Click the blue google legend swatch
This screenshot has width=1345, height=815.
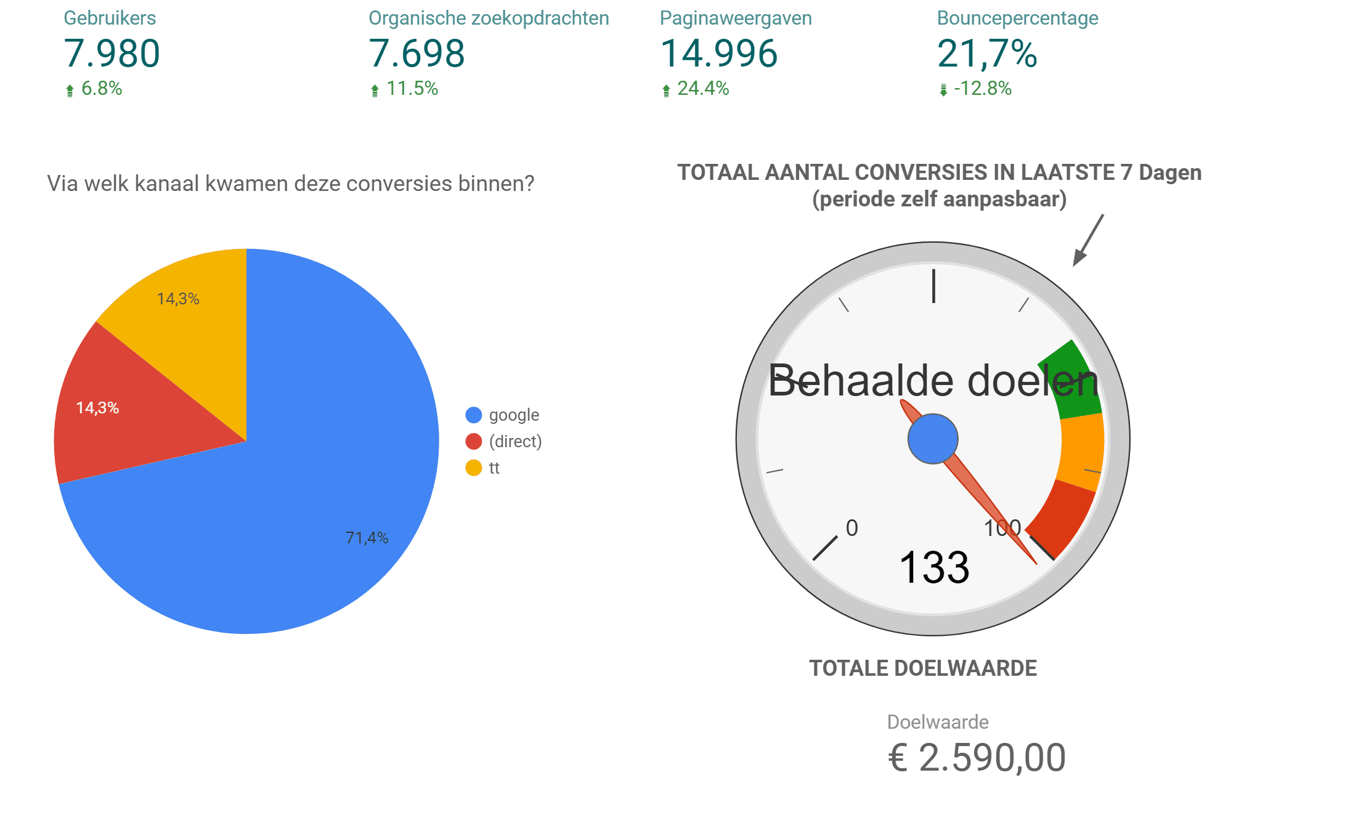tap(473, 415)
